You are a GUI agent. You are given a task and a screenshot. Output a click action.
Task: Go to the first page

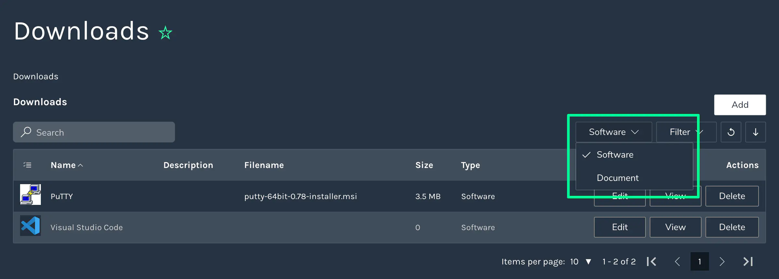coord(652,262)
